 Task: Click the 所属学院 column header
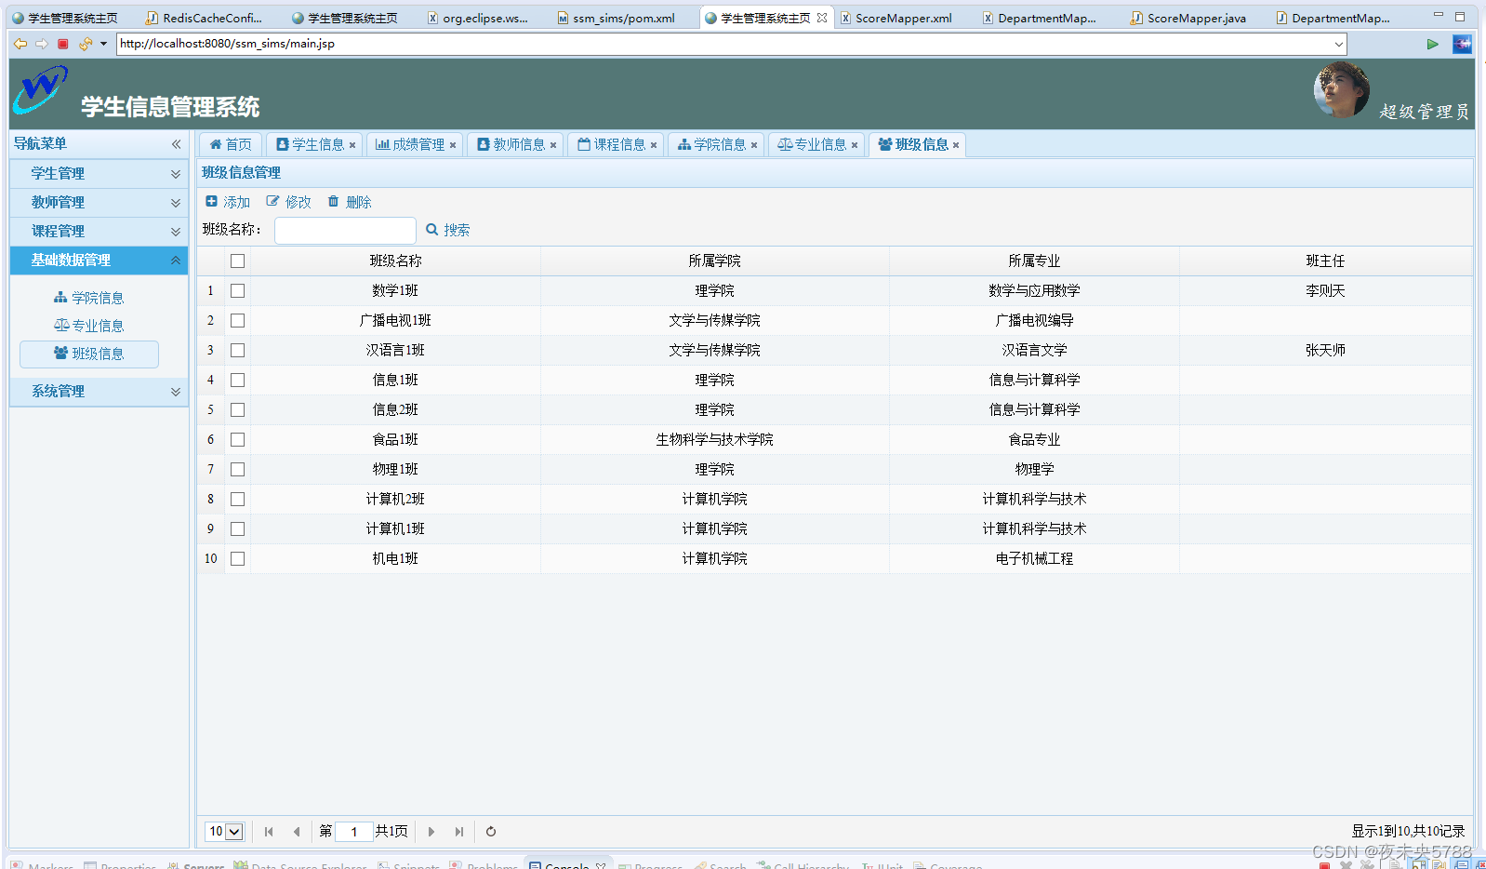tap(714, 261)
